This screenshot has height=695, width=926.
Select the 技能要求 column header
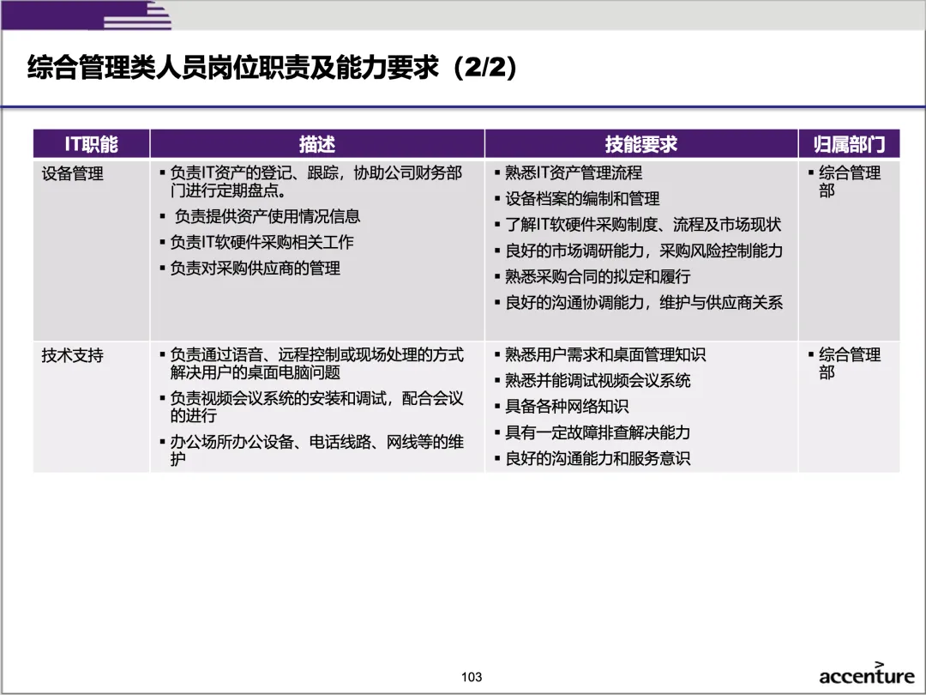(641, 143)
